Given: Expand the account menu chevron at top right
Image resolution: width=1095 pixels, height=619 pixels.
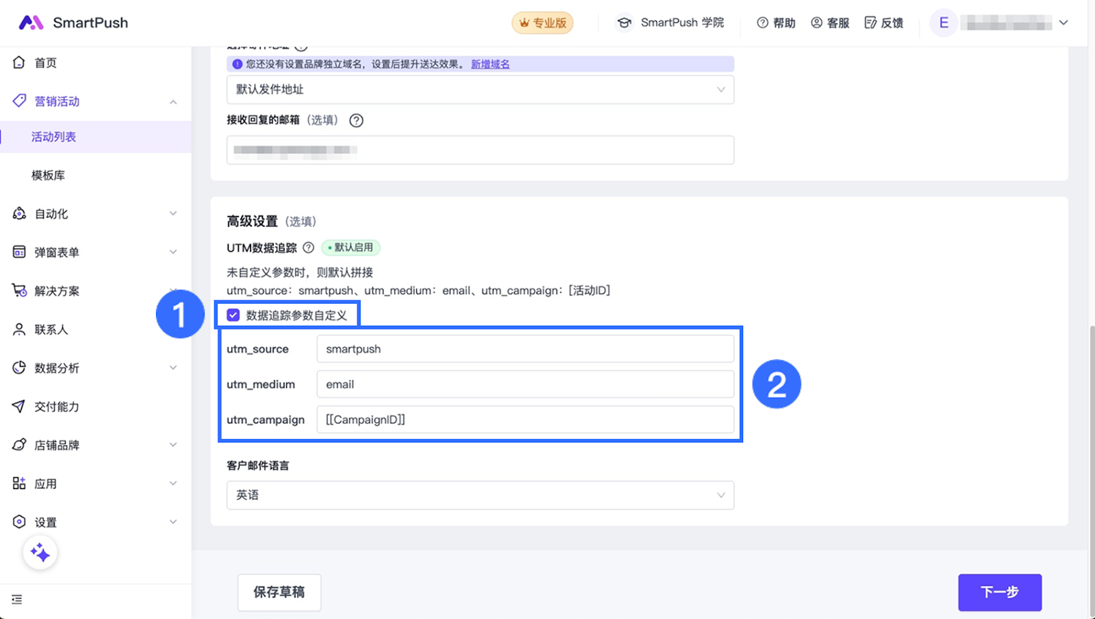Looking at the screenshot, I should pyautogui.click(x=1064, y=23).
